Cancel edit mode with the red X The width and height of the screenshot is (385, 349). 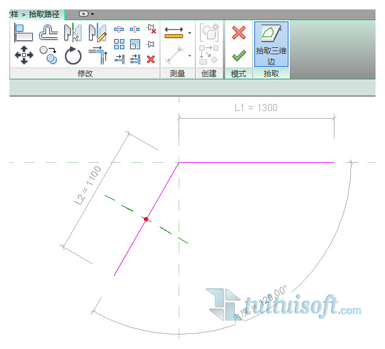tap(239, 33)
